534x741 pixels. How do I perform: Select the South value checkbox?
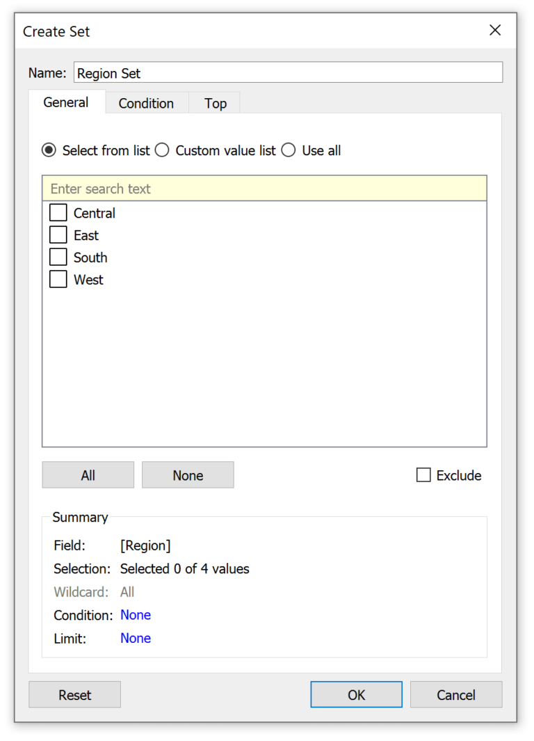(x=58, y=257)
